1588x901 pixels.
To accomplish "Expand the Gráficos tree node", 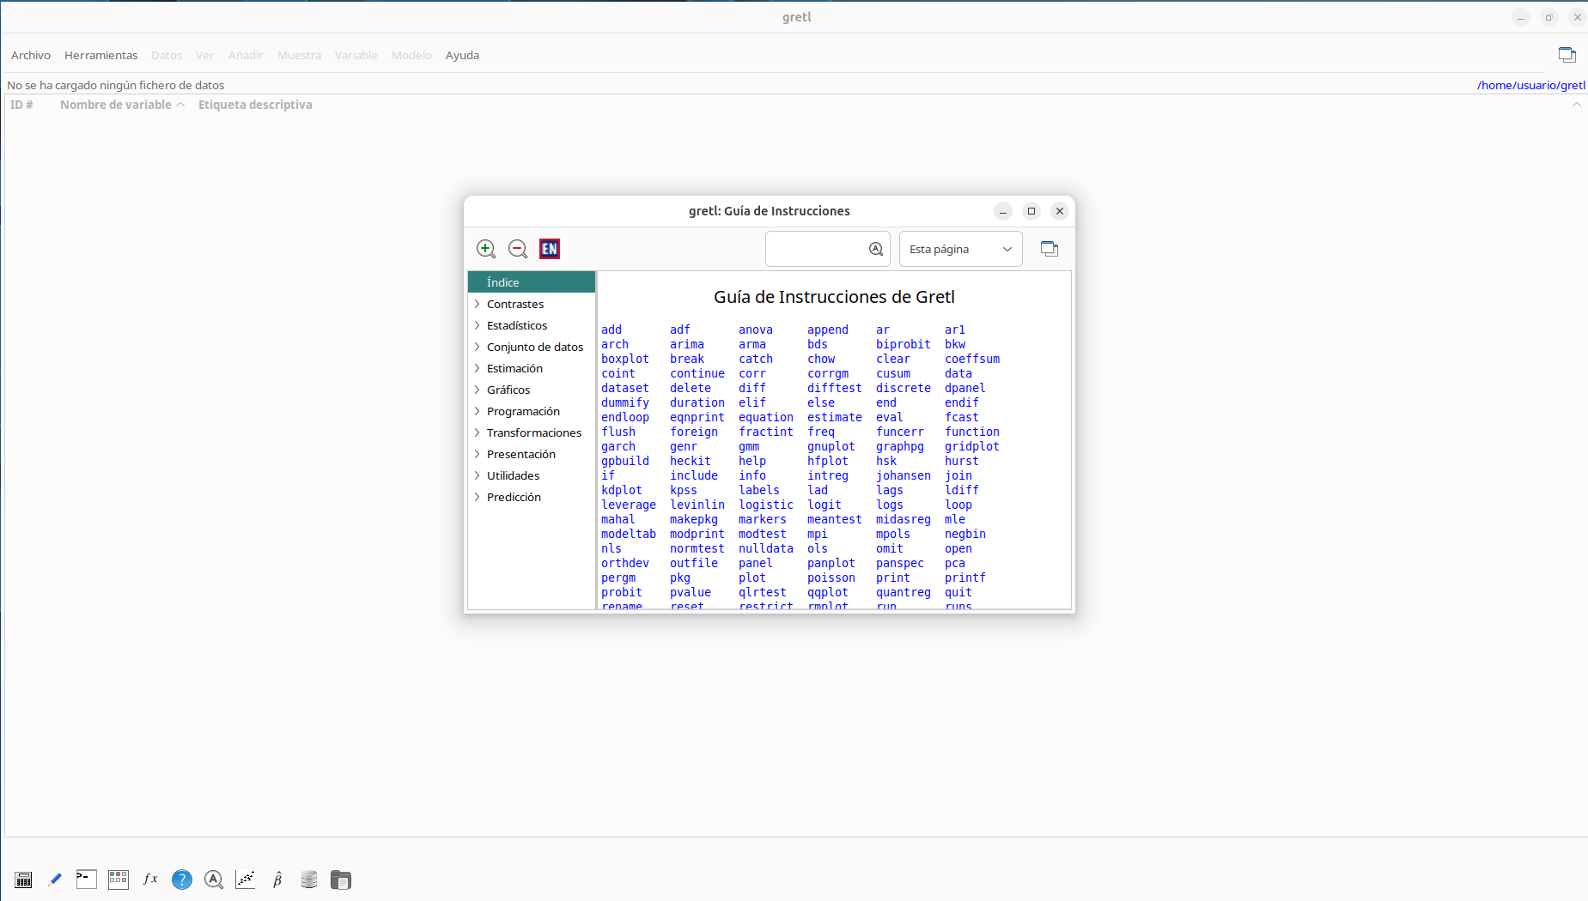I will [x=478, y=390].
